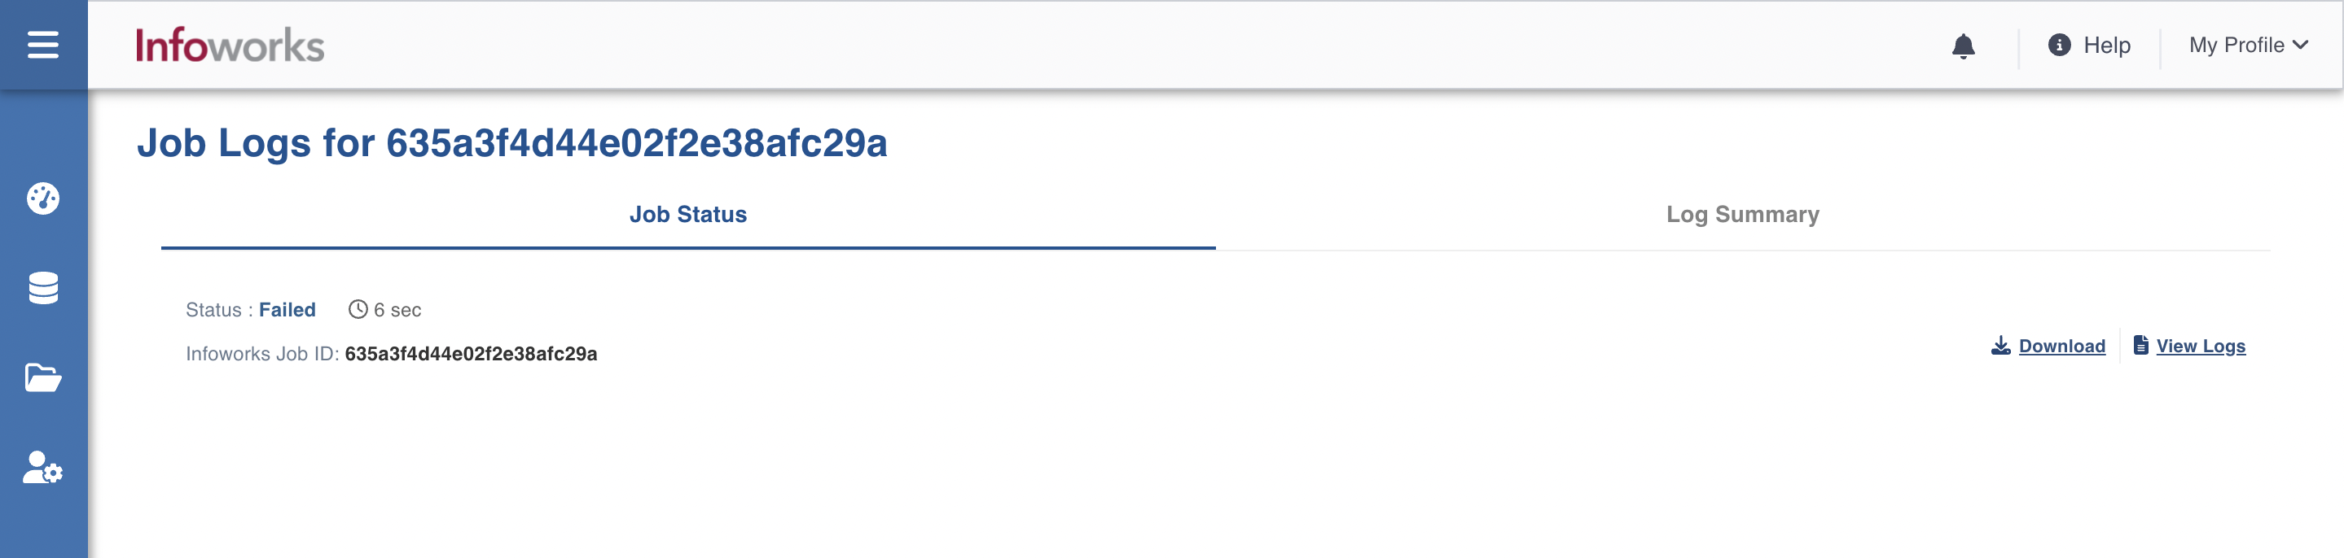Click the Help text link
This screenshot has height=558, width=2344.
(2106, 45)
